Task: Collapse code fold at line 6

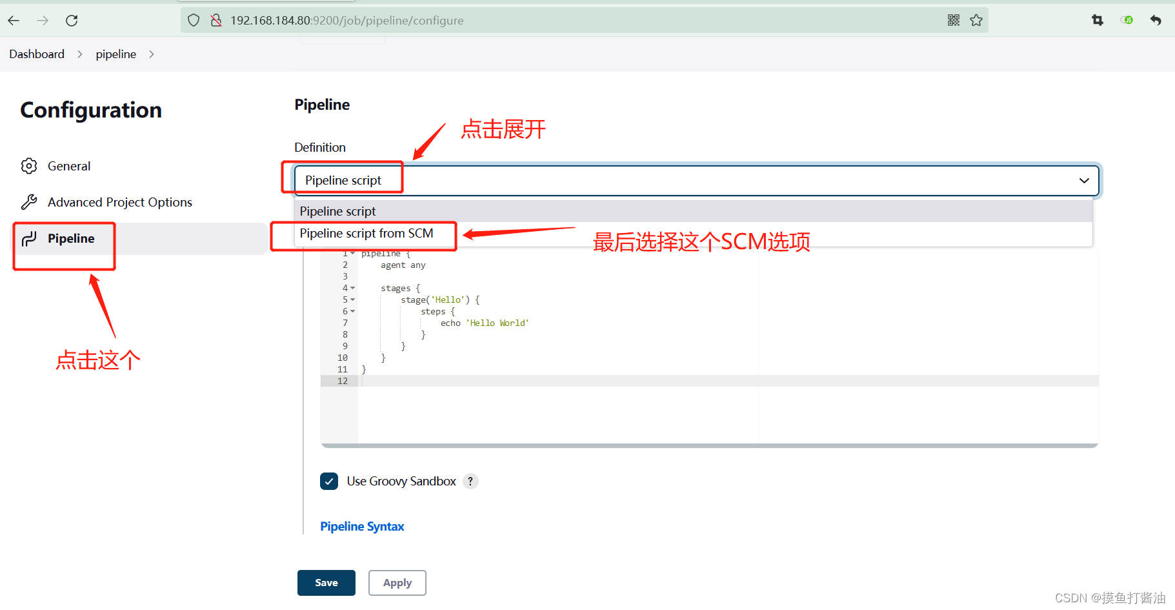Action: [352, 311]
